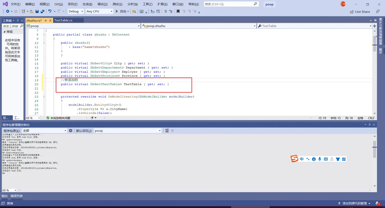Open the poop project navigation dropdown
385x208 pixels.
(83, 26)
